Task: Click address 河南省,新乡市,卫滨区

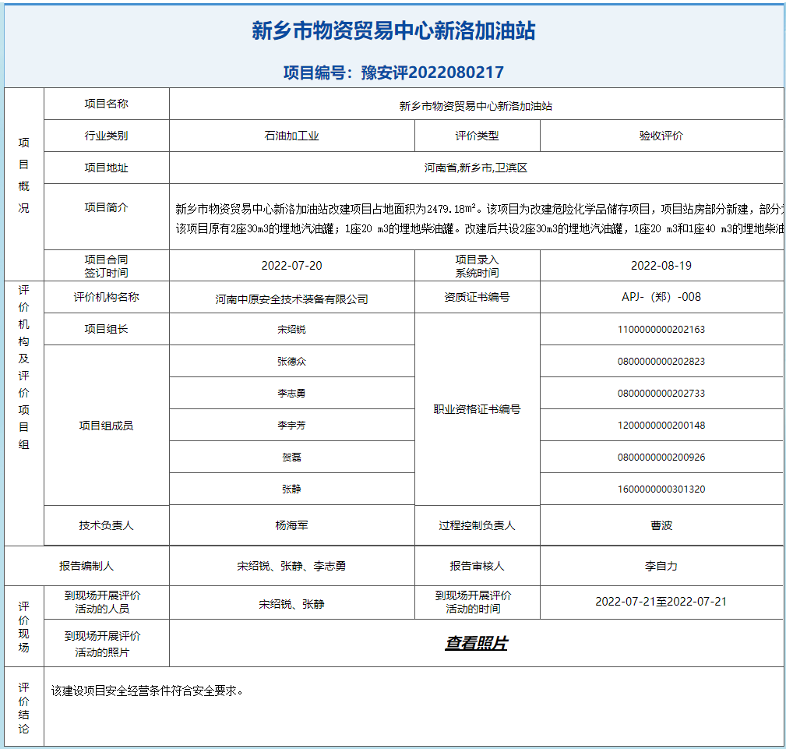Action: 476,168
